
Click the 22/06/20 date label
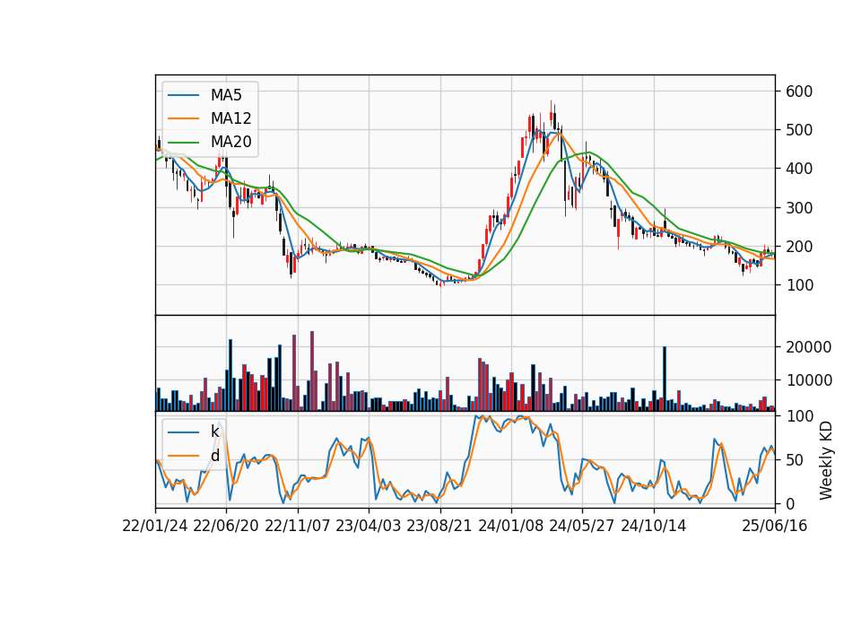[226, 526]
